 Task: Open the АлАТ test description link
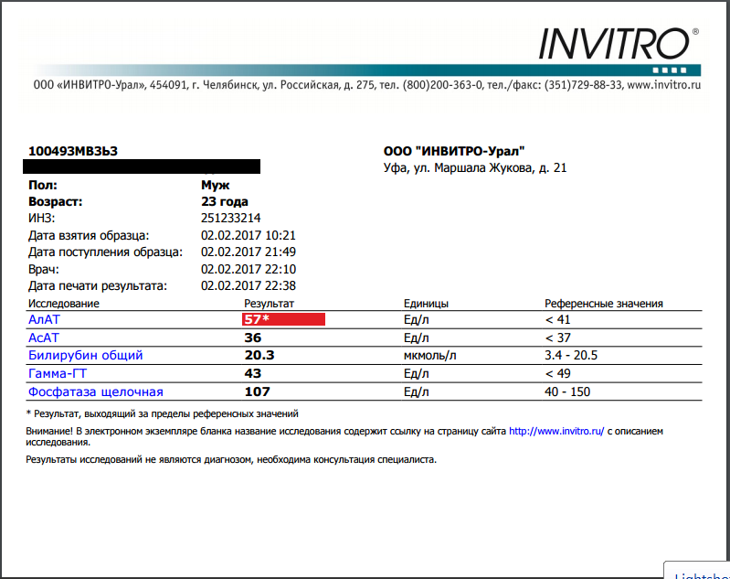point(46,320)
